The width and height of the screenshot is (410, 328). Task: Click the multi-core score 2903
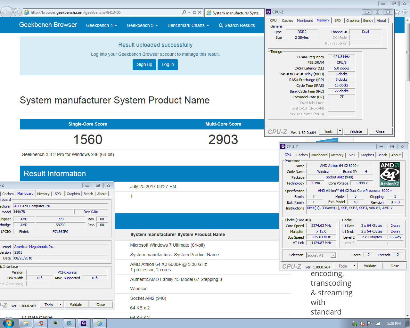click(x=223, y=139)
